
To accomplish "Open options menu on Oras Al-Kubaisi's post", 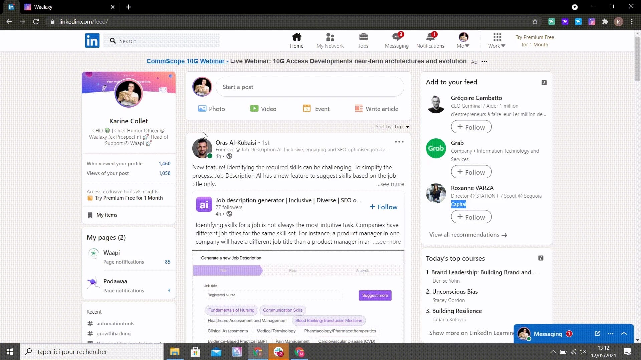I will coord(399,142).
